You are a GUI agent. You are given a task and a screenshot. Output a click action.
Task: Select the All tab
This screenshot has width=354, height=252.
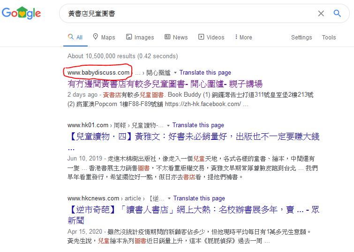tap(75, 37)
